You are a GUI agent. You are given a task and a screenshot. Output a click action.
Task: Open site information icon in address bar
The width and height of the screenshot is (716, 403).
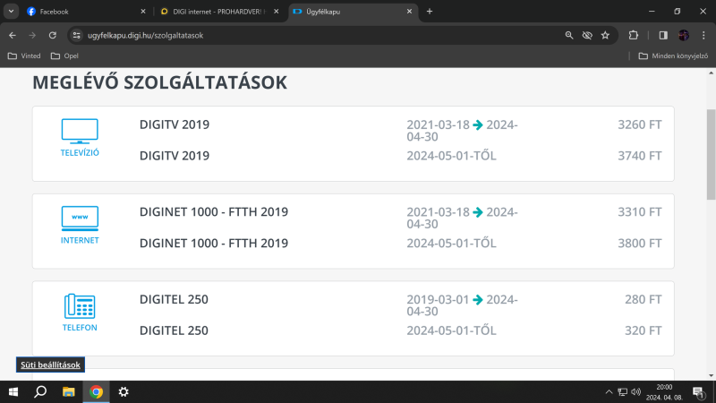76,35
